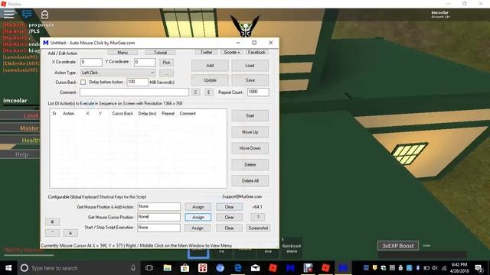Image resolution: width=490 pixels, height=275 pixels.
Task: Clear the Start / Stop Script Execution shortcut
Action: pos(229,228)
